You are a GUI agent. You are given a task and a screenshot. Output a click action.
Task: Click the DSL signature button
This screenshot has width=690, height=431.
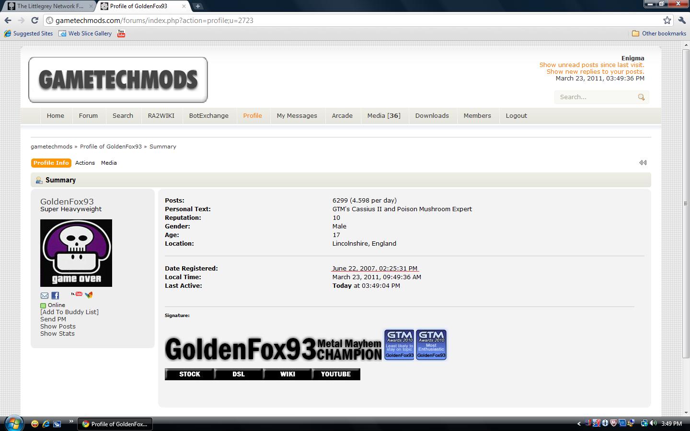[x=238, y=374]
